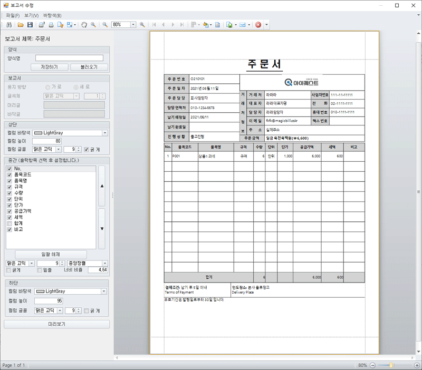Viewport: 422px width, 370px height.
Task: Select the hand pan tool
Action: coord(84,25)
